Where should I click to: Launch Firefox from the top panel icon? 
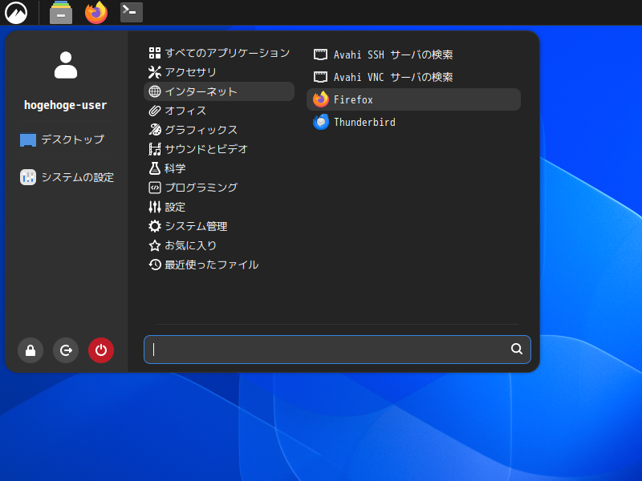96,12
